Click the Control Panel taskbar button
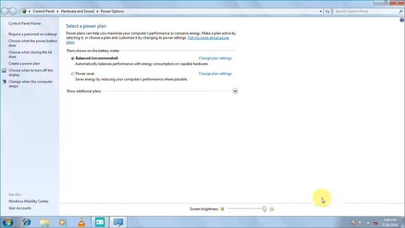Screen dimensions: 405x228 click(x=118, y=222)
